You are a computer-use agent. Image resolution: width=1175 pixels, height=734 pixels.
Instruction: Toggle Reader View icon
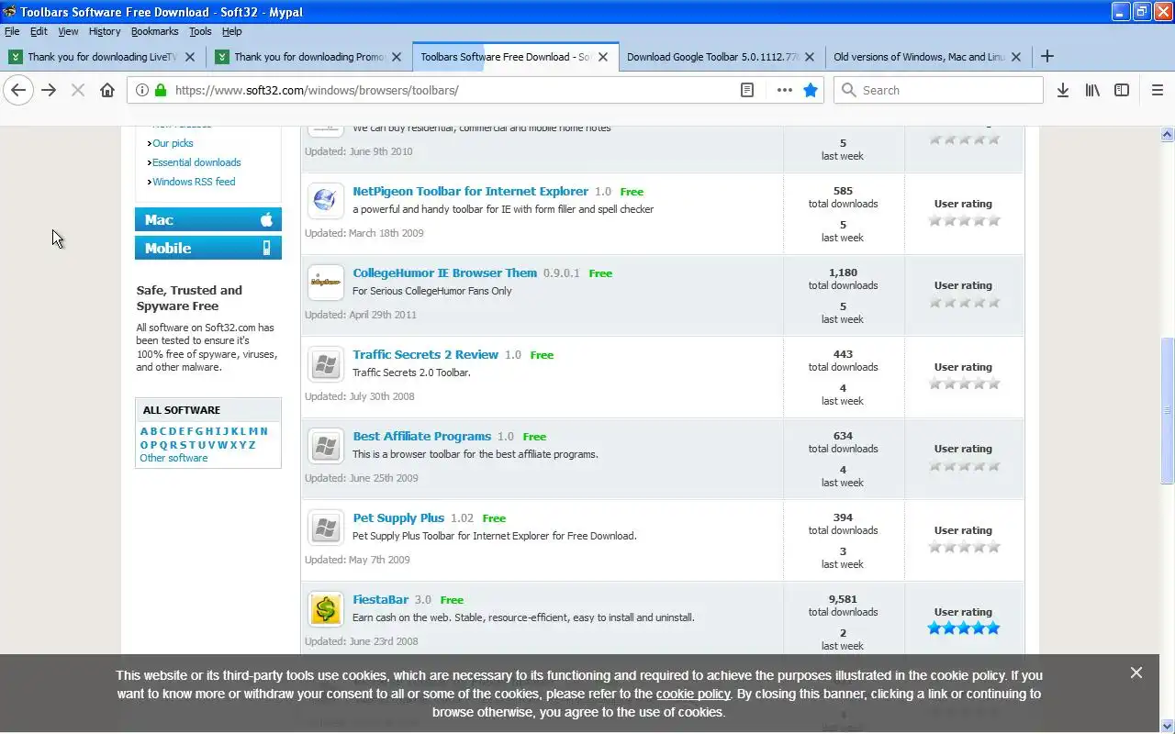[x=747, y=90]
